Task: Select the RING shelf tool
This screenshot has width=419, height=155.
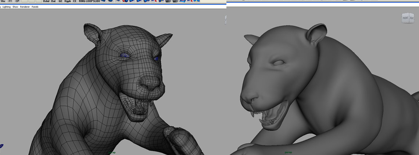Action: [x=82, y=1]
